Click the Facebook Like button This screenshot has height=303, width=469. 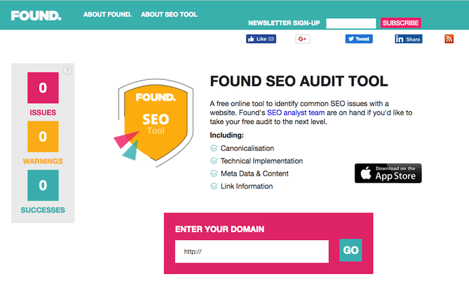[261, 39]
